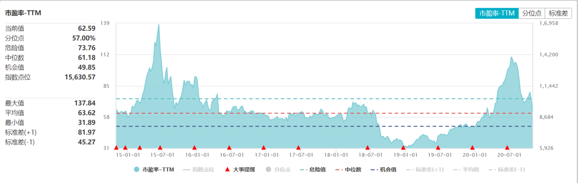This screenshot has height=183, width=578.
Task: Click the 市盈率-TTM panel title
Action: (23, 13)
